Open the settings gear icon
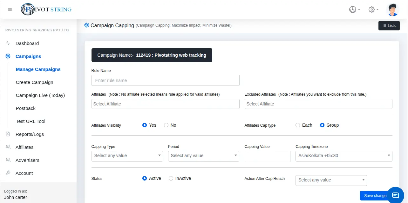 (373, 10)
